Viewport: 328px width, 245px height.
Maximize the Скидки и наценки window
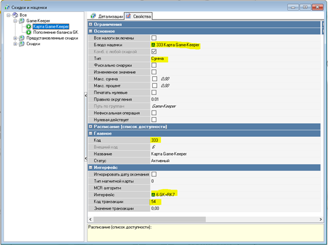click(x=305, y=7)
